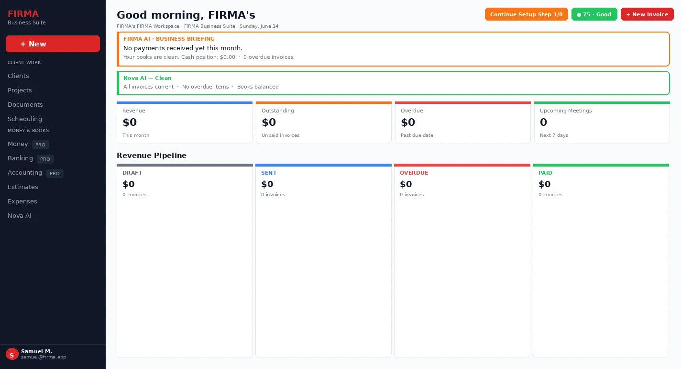
Task: Click the red + New button in sidebar
Action: tap(53, 44)
